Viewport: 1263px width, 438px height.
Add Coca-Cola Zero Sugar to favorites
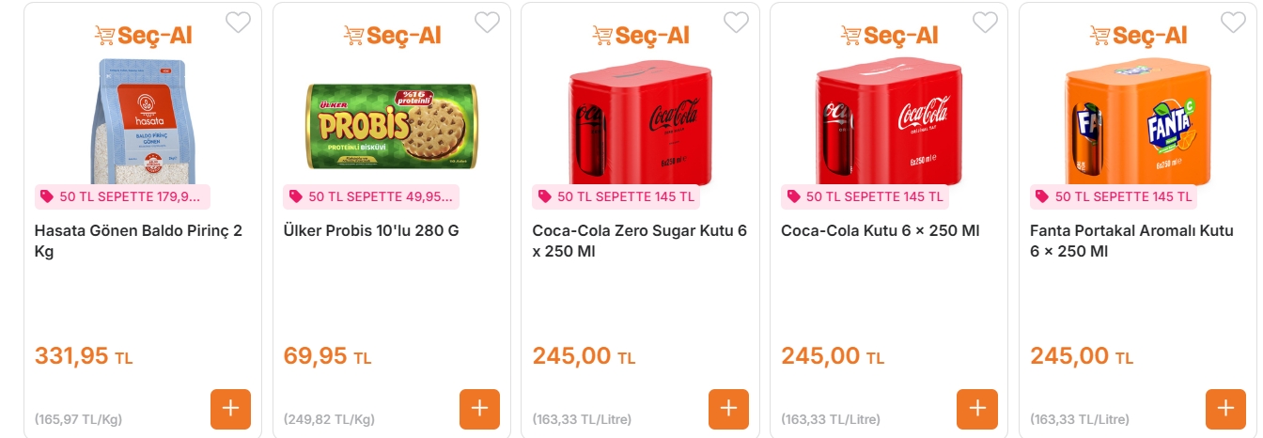click(x=736, y=23)
